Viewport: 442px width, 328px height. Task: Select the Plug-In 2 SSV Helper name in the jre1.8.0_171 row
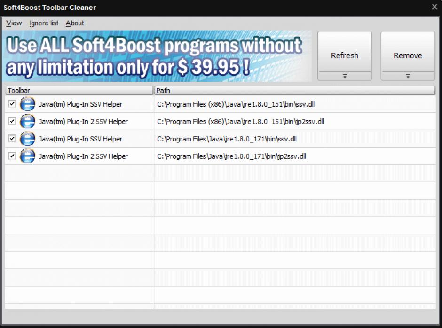[x=83, y=156]
